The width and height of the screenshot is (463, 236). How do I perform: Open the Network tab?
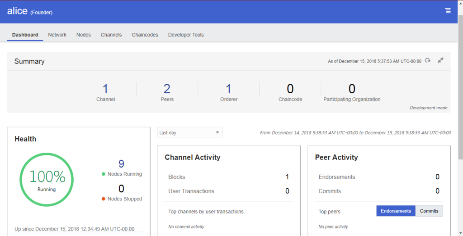(57, 35)
